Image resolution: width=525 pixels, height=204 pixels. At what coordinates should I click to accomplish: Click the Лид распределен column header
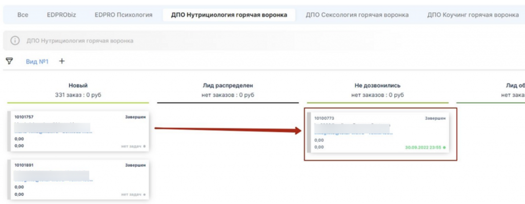pyautogui.click(x=228, y=86)
